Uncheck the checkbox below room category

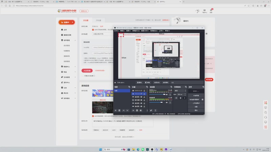pos(93,30)
